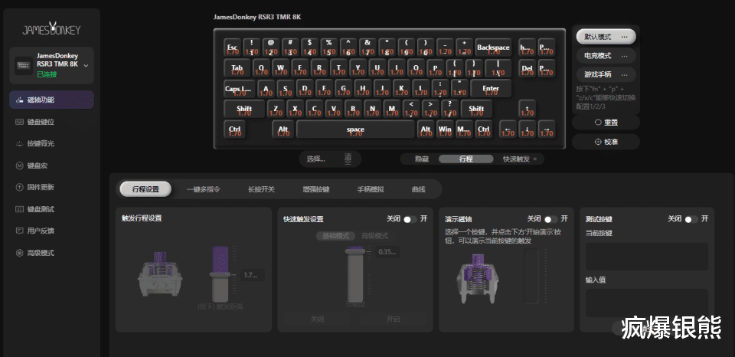Activate the 游戏手柄 profile
Viewport: 735px width, 357px height.
(598, 74)
